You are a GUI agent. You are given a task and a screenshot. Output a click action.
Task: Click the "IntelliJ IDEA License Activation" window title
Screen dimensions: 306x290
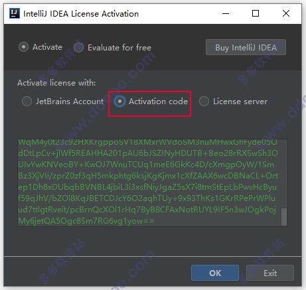(81, 14)
